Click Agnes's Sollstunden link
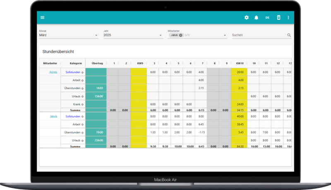This screenshot has height=190, width=331. pos(72,72)
